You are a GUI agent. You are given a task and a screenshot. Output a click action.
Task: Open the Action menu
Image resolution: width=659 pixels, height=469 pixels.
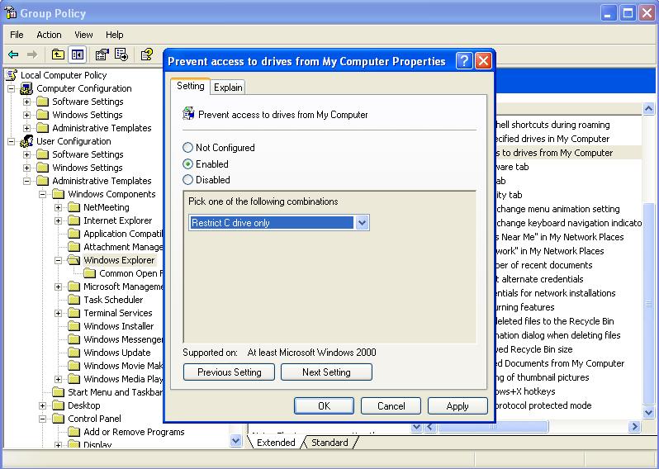click(x=49, y=35)
